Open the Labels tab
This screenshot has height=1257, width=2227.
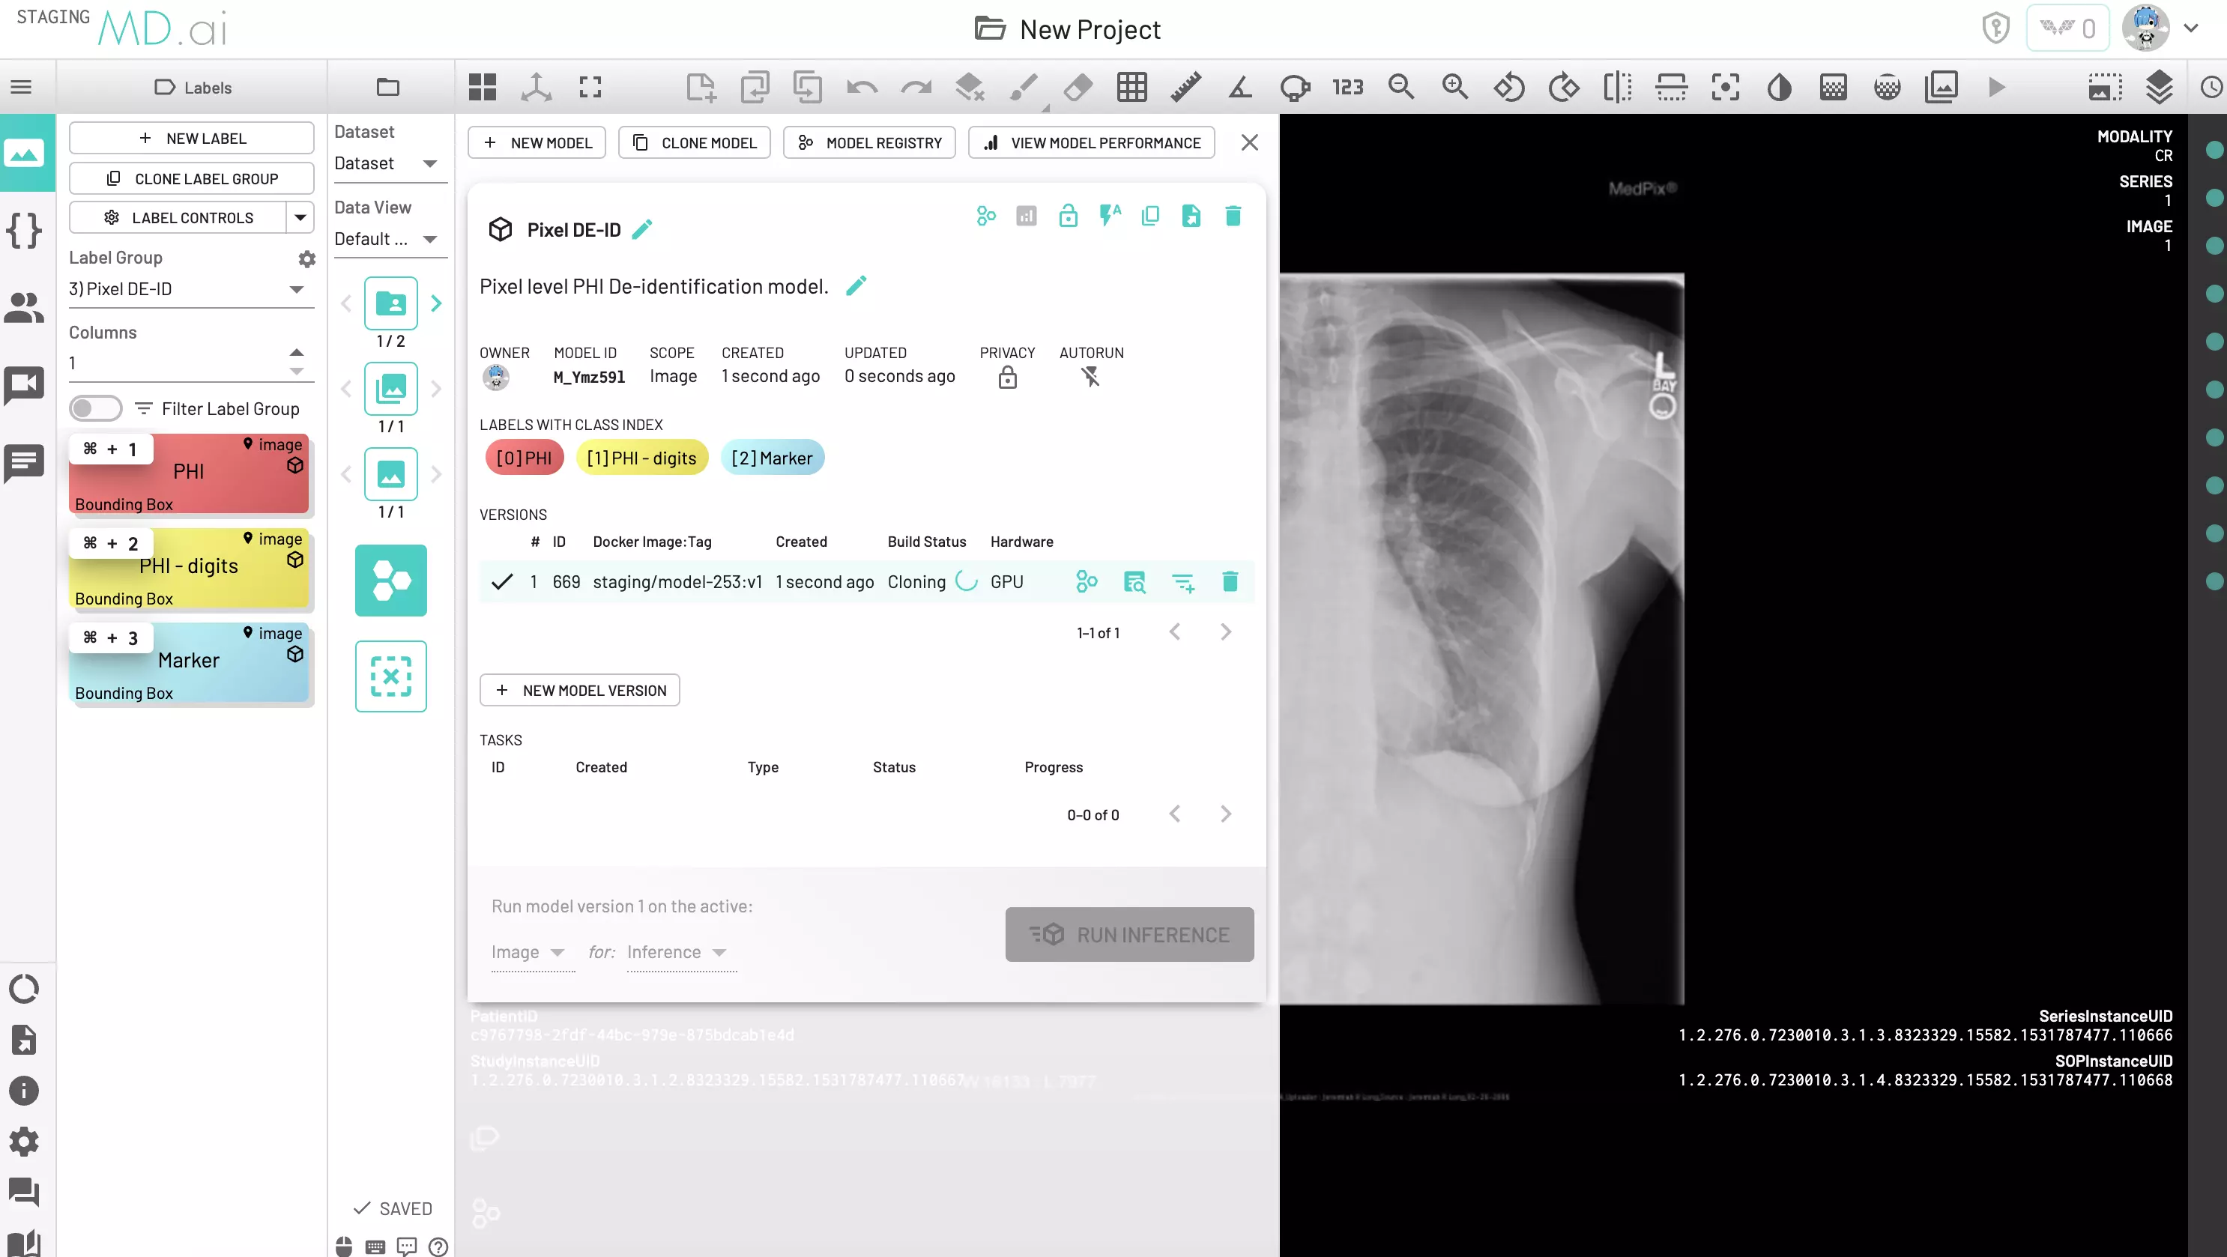tap(193, 88)
